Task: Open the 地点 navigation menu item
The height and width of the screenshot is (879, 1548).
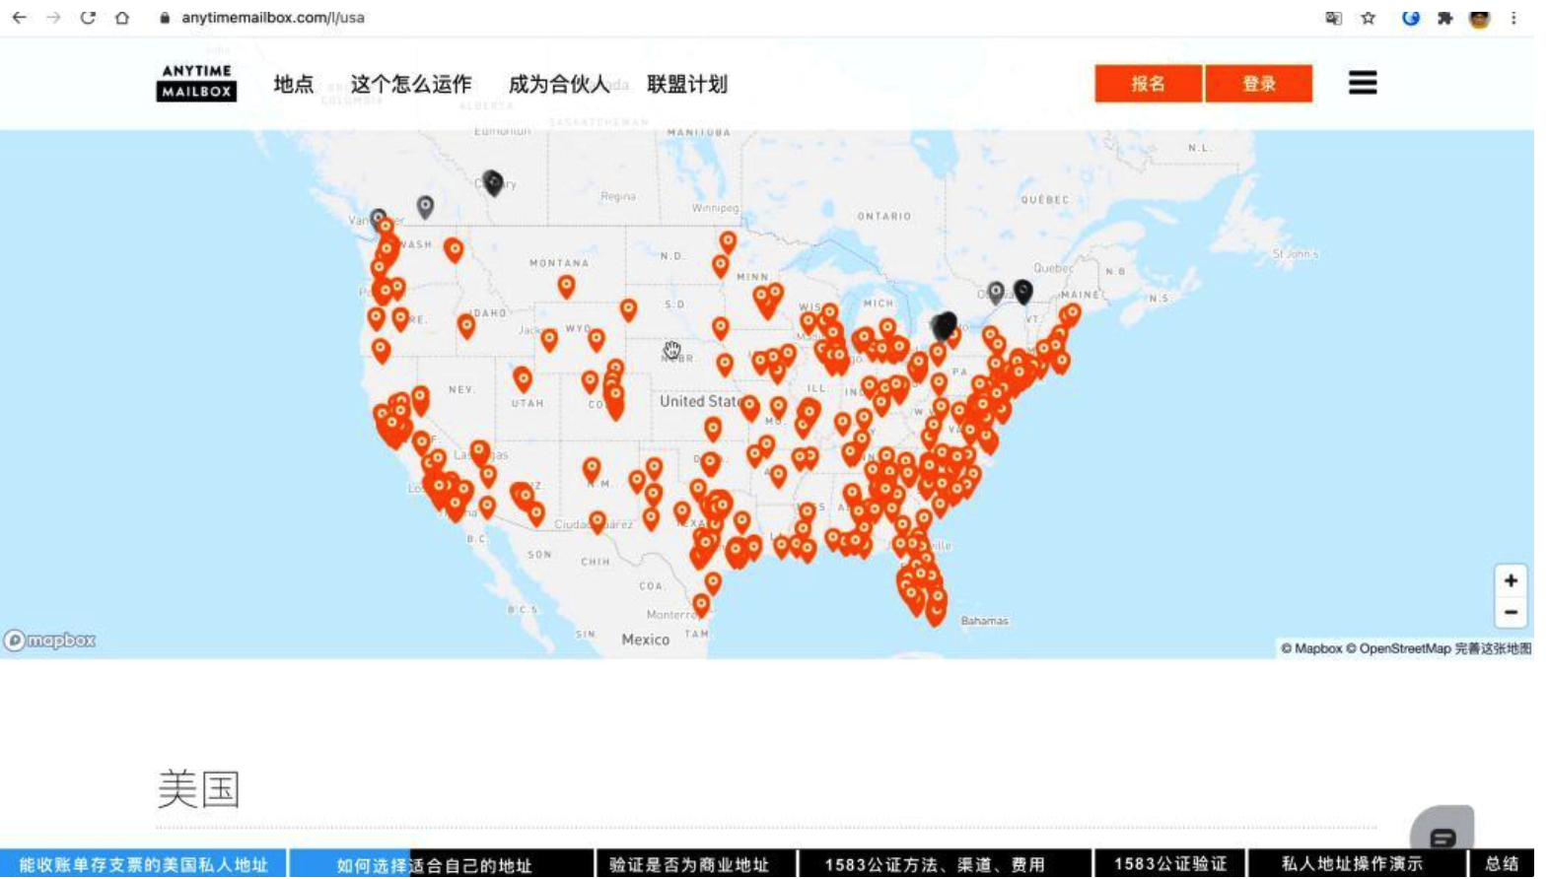Action: click(x=293, y=85)
